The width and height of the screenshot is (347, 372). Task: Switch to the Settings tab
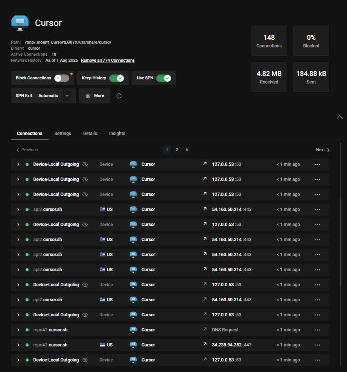coord(62,133)
